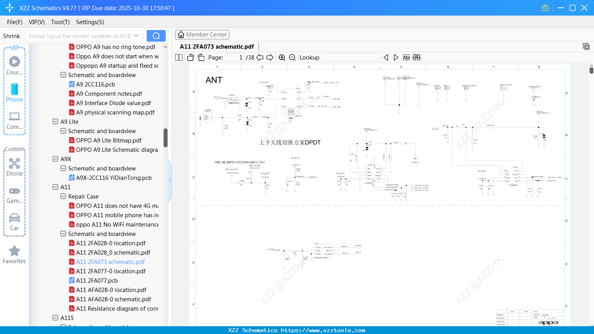
Task: Open the model number dropdown arrow
Action: [x=136, y=36]
